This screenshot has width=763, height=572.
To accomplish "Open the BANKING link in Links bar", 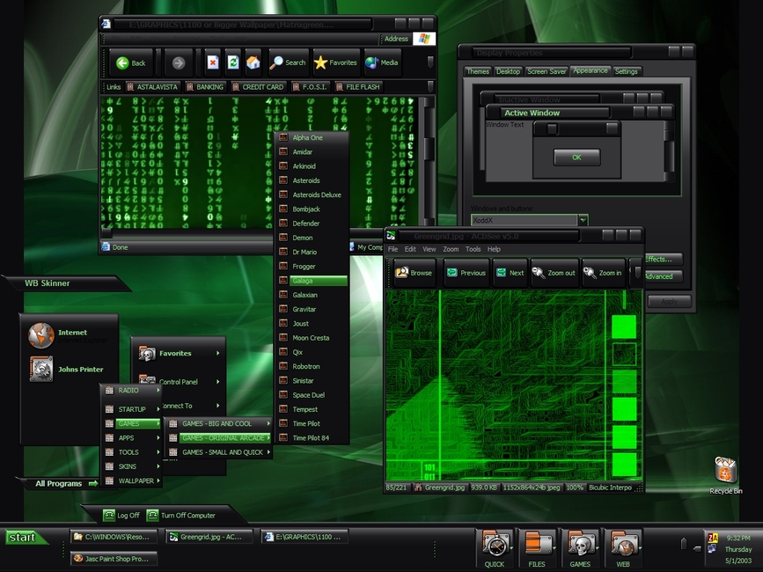I will [205, 86].
